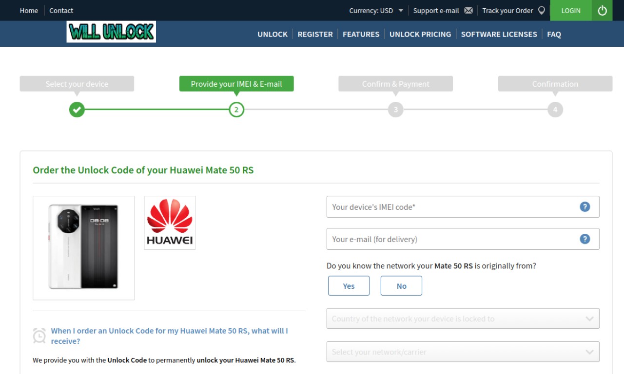Open the REGISTER menu item
The width and height of the screenshot is (624, 374).
coord(315,34)
